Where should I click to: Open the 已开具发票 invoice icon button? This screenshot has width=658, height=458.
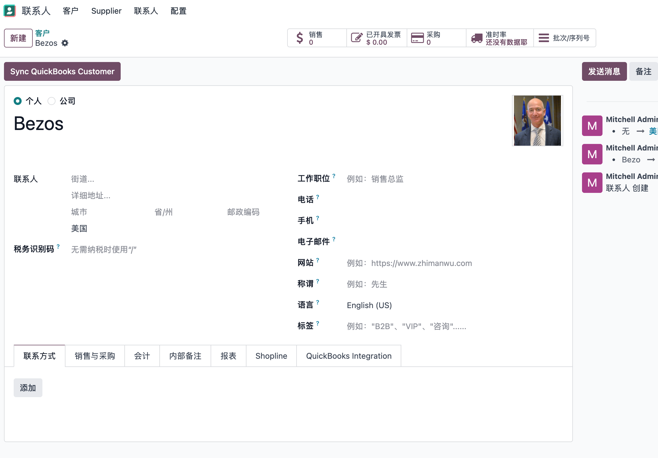(377, 38)
